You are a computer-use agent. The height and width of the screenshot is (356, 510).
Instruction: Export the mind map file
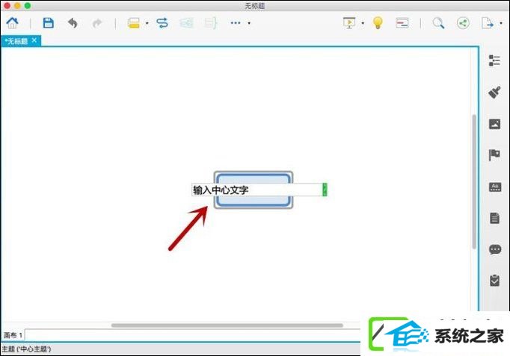(x=488, y=23)
